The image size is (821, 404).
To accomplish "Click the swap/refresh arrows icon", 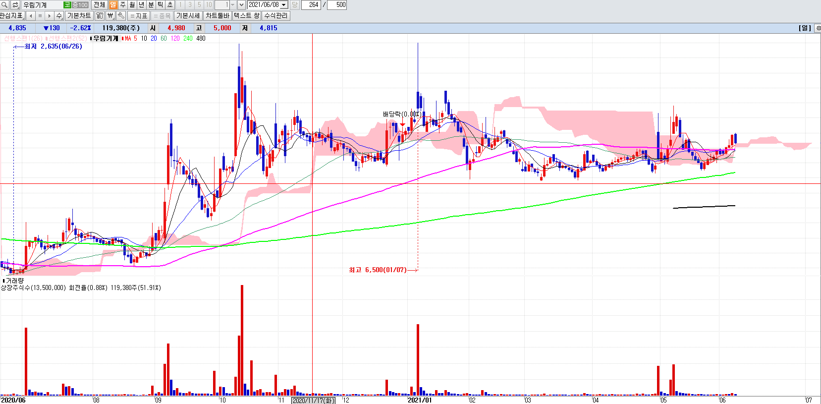I will point(15,5).
